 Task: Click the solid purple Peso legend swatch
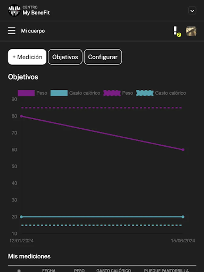click(26, 93)
